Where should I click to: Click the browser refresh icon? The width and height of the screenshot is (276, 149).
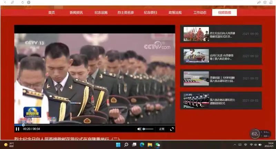pyautogui.click(x=23, y=2)
